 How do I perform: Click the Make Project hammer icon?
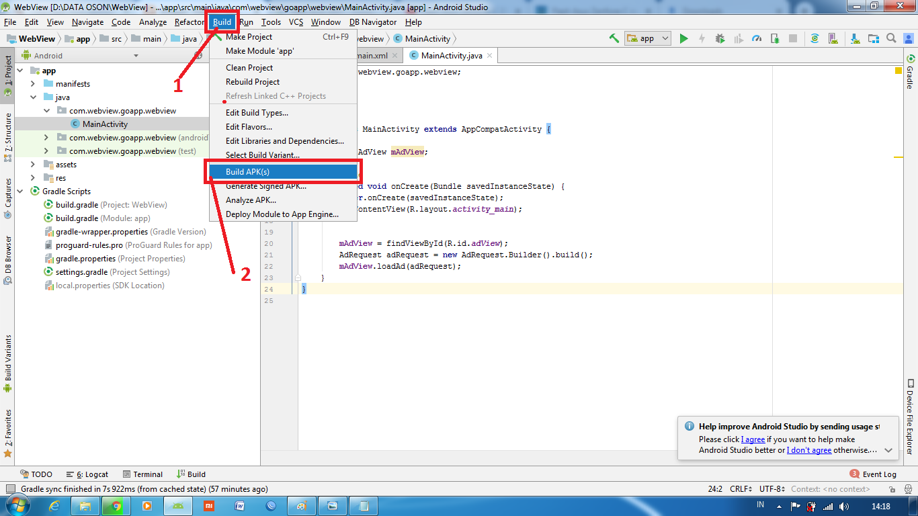(614, 38)
